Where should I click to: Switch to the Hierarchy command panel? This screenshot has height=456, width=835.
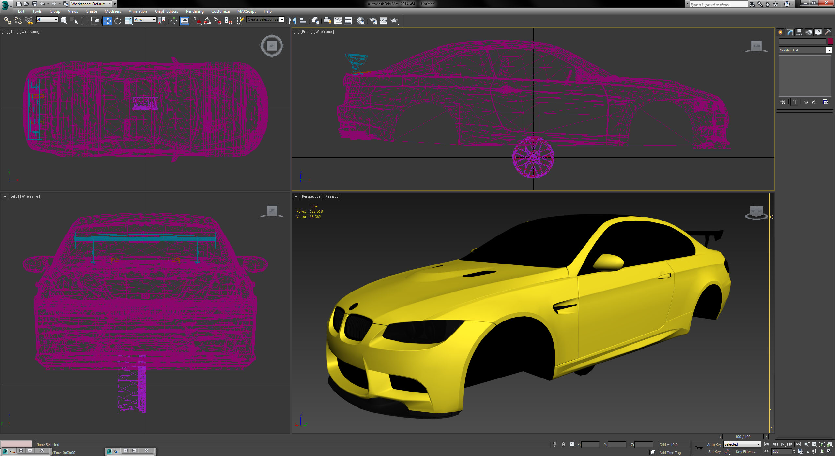point(799,32)
